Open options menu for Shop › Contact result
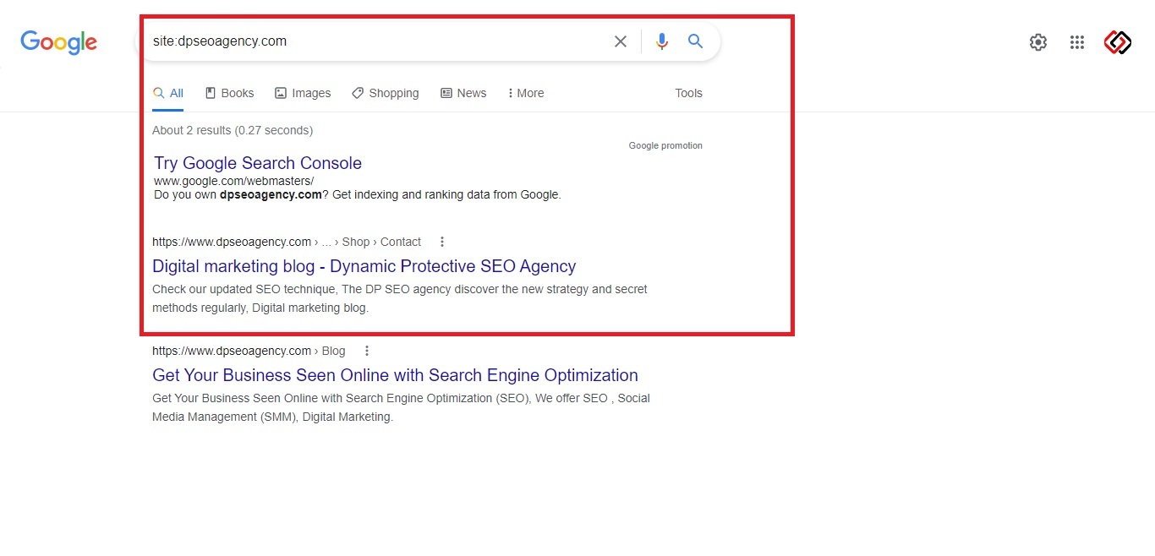Screen dimensions: 1155x556 [x=442, y=242]
